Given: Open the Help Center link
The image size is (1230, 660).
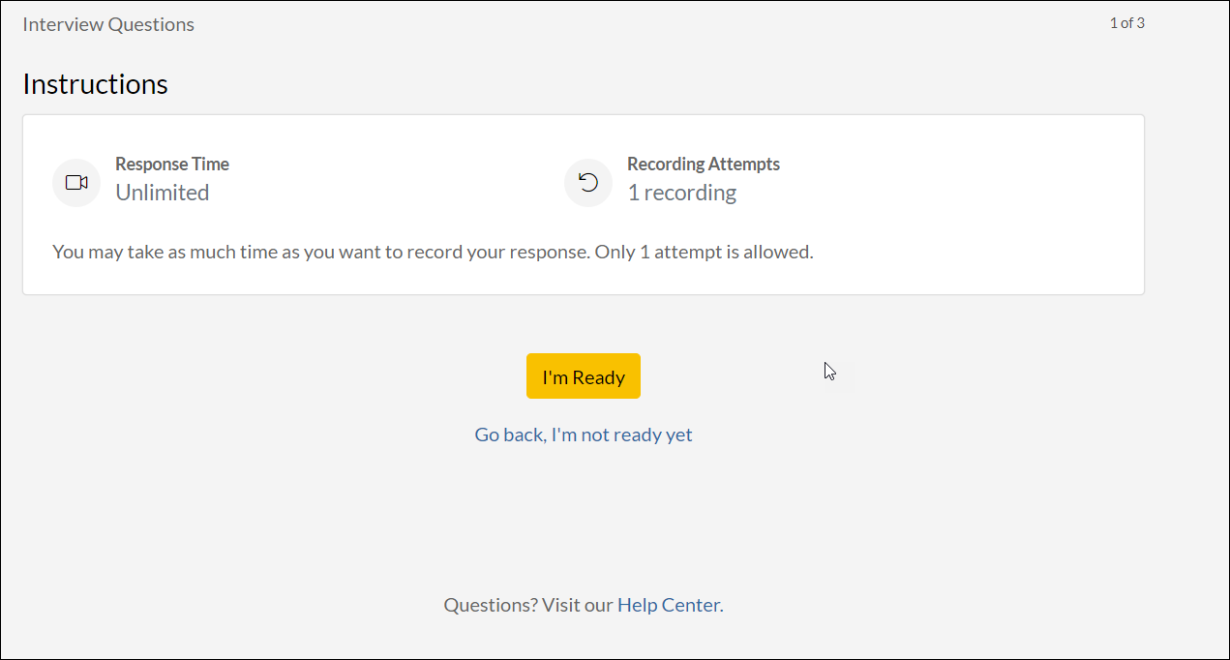Looking at the screenshot, I should tap(669, 605).
